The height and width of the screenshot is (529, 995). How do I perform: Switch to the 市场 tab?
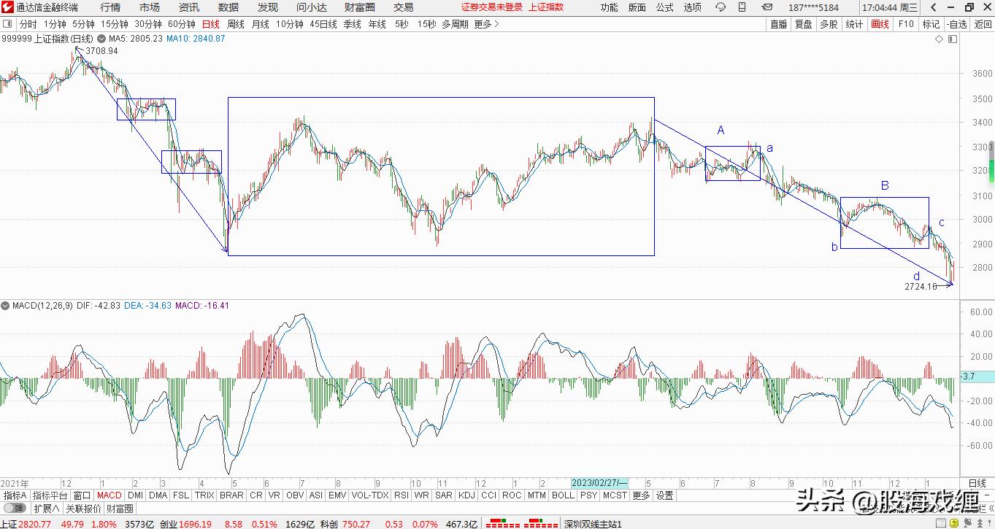point(150,7)
